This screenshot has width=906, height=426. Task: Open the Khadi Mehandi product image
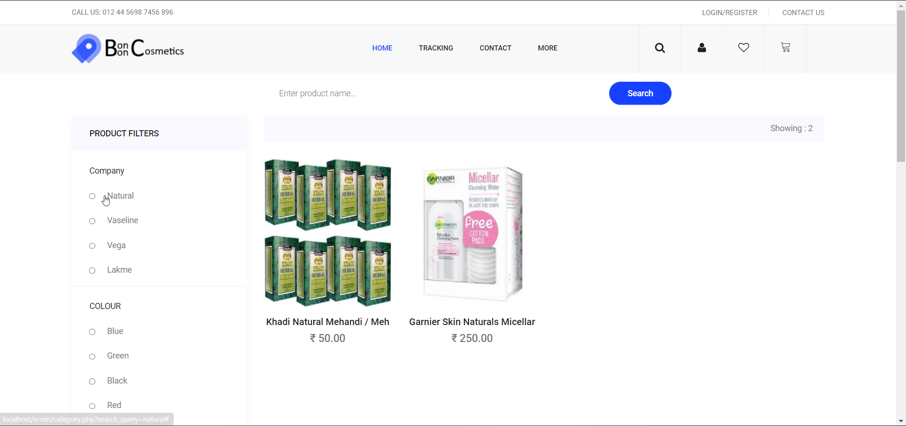(x=328, y=233)
